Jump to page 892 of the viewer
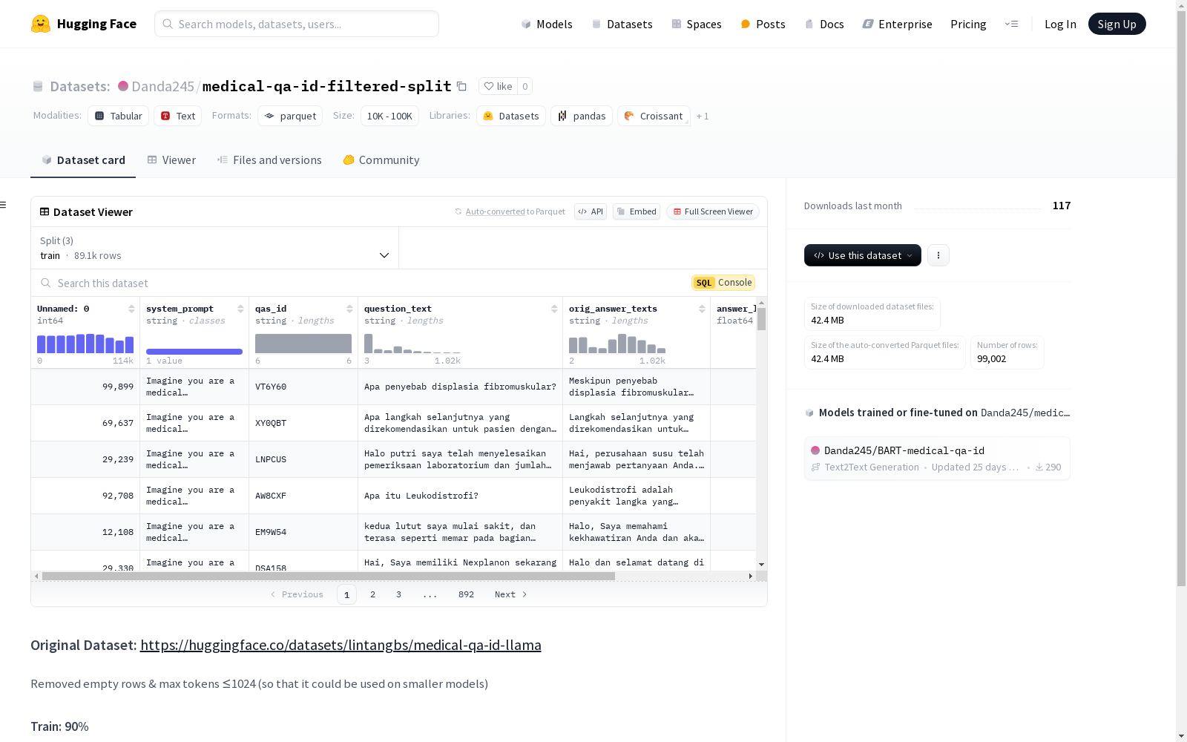This screenshot has width=1187, height=742. coord(466,594)
